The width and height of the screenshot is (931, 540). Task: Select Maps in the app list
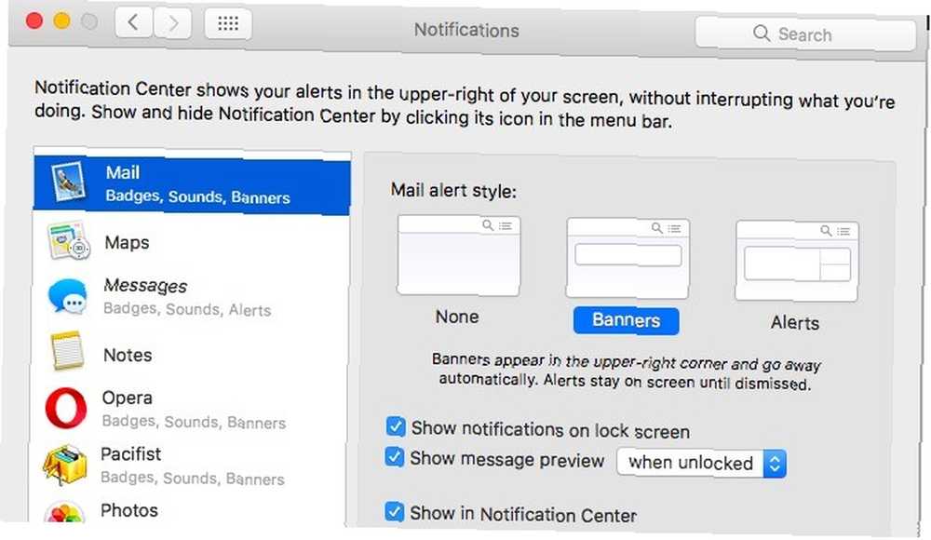coord(190,242)
